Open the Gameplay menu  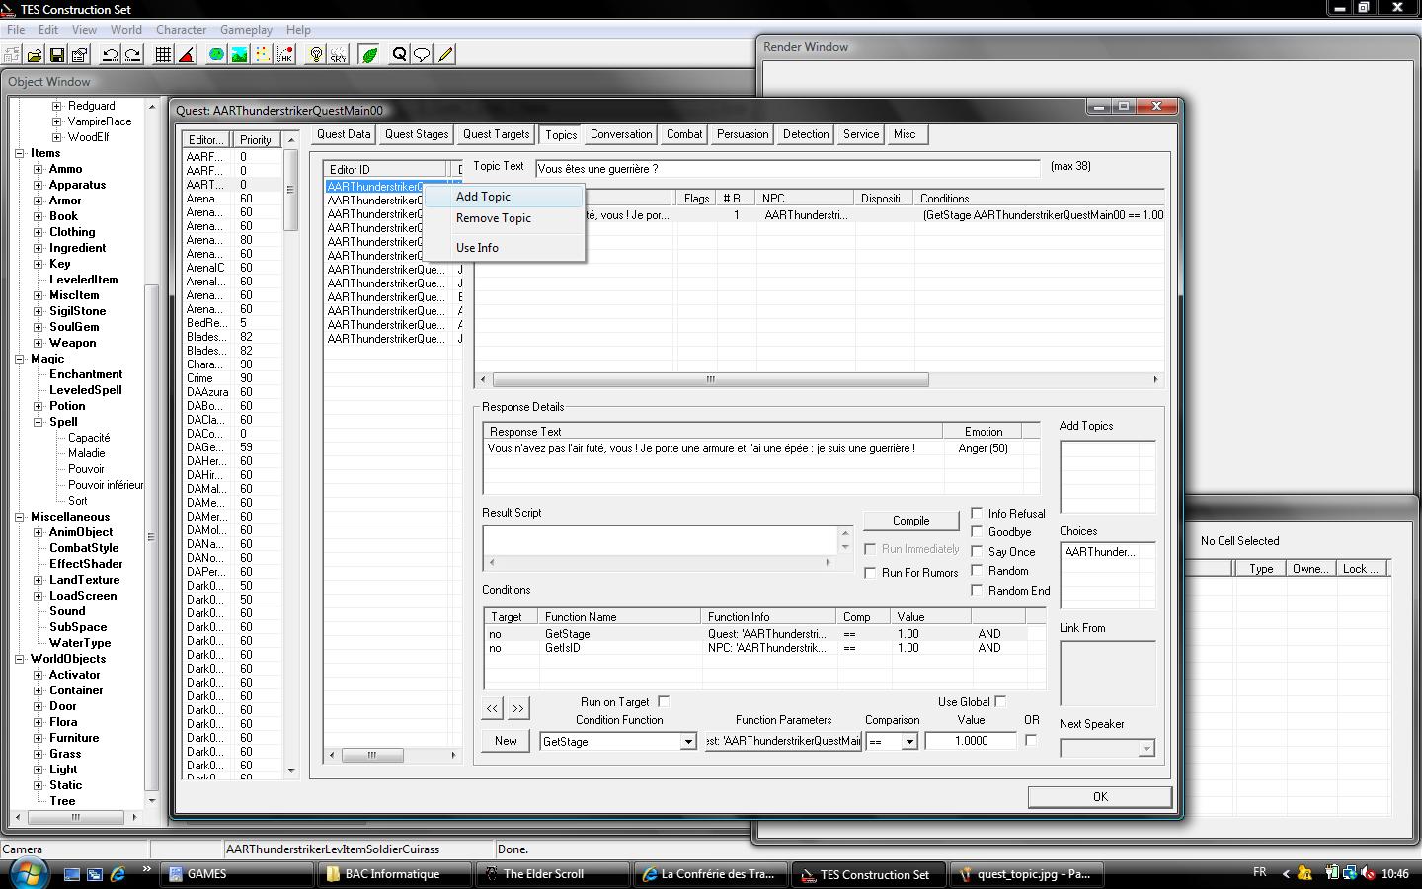click(246, 30)
